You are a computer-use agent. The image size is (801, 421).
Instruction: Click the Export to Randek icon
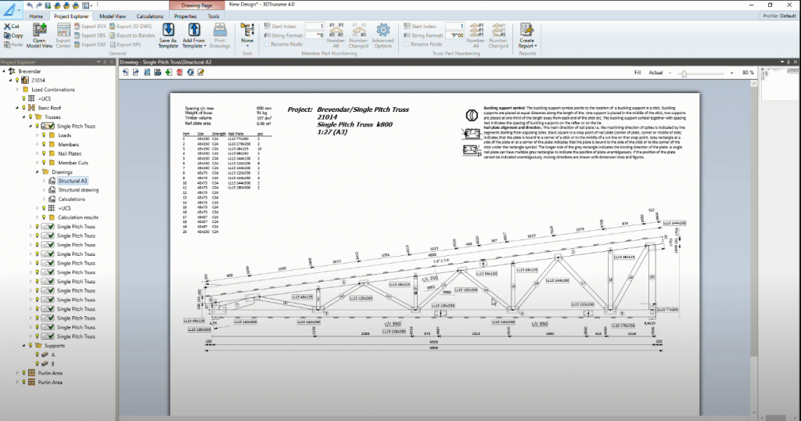click(113, 35)
